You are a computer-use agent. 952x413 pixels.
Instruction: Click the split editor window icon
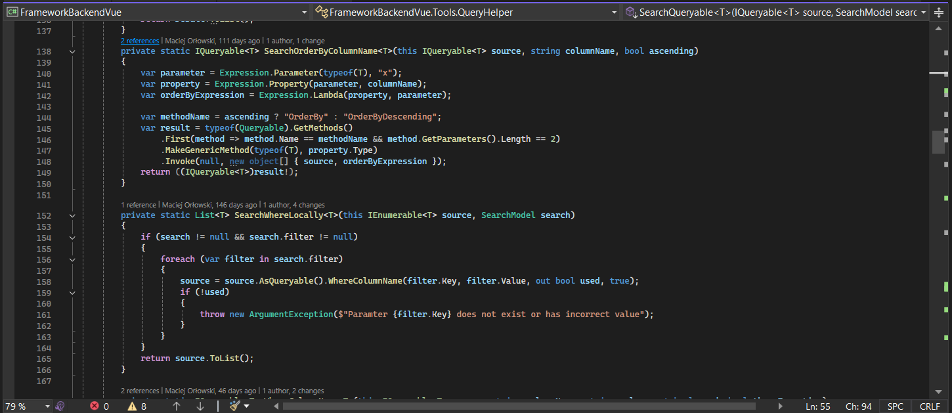click(x=938, y=12)
